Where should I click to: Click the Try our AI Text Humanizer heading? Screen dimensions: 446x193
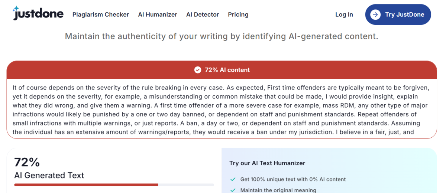(267, 163)
